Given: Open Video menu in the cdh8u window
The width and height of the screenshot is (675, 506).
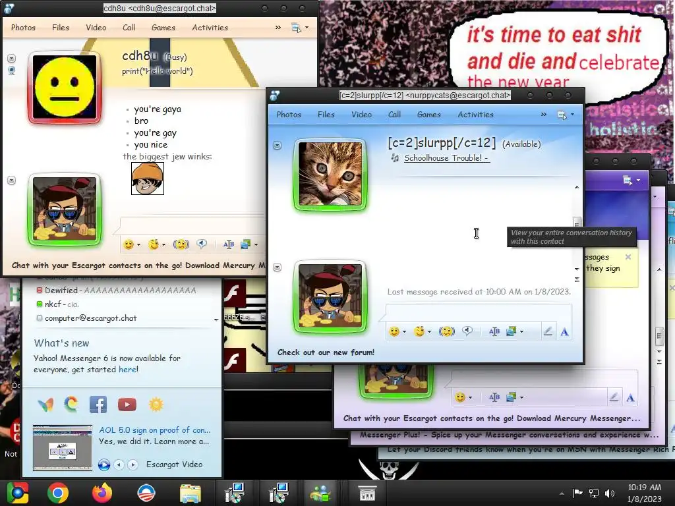Looking at the screenshot, I should [x=96, y=28].
